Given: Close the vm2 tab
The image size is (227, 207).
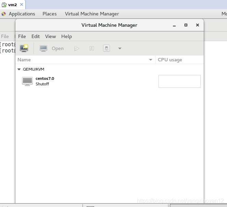Looking at the screenshot, I should tap(22, 5).
